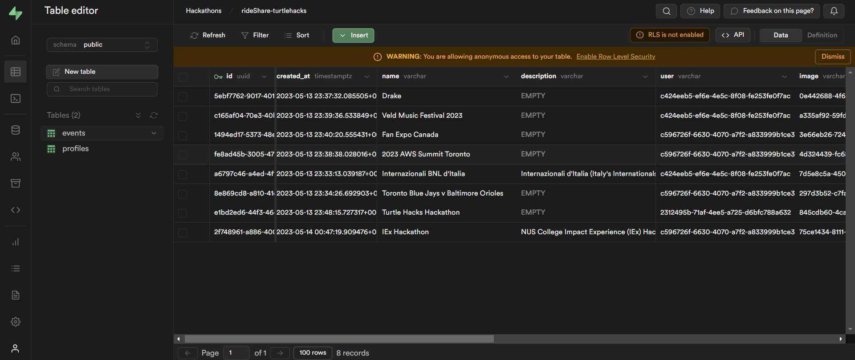
Task: Open the account profile icon
Action: click(16, 348)
